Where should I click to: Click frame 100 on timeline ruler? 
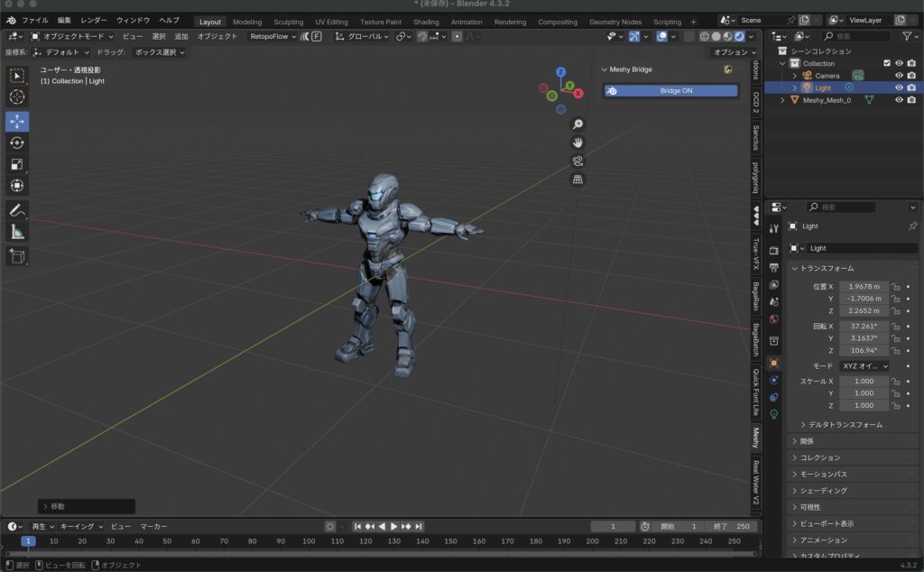click(309, 541)
